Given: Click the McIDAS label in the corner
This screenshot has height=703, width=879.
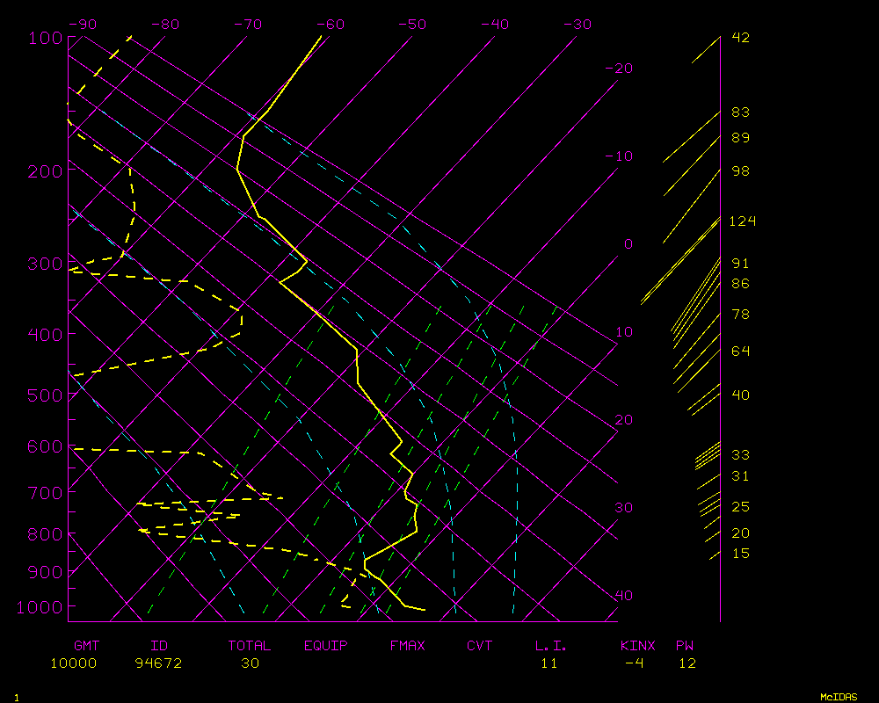Looking at the screenshot, I should (x=838, y=696).
